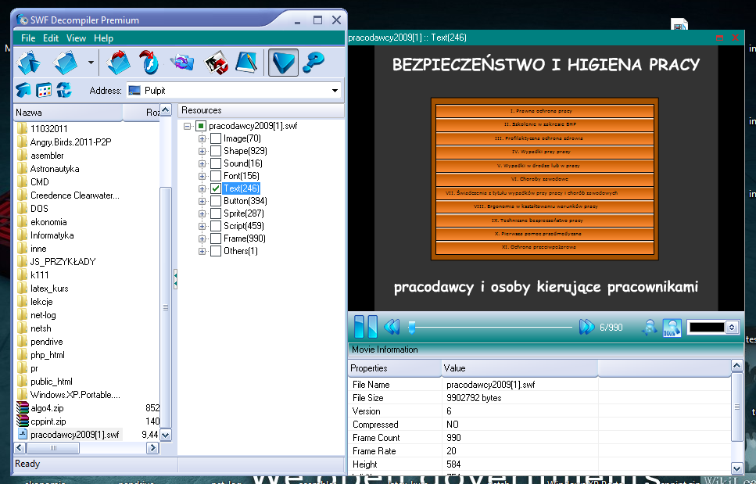Image resolution: width=756 pixels, height=484 pixels.
Task: Expand the Text(246) node
Action: click(202, 189)
